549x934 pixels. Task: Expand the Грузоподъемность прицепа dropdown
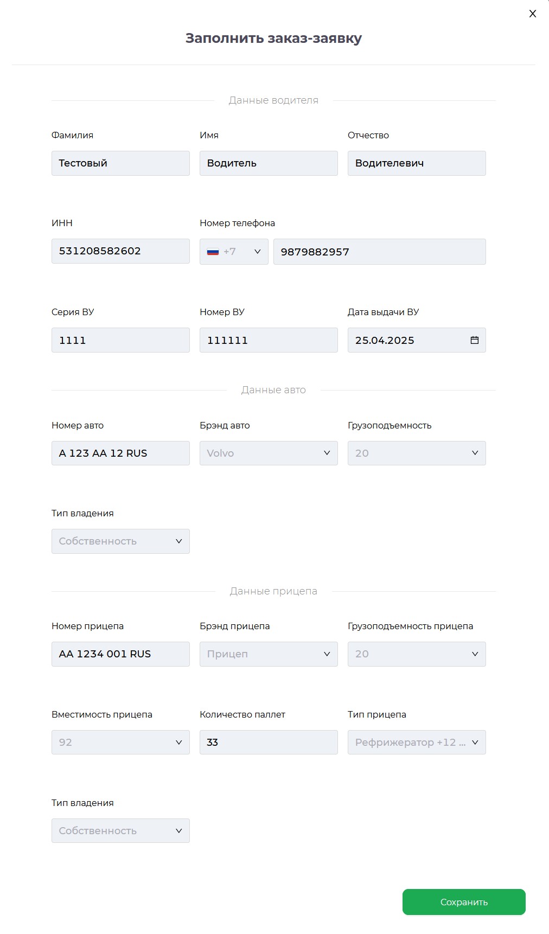click(417, 654)
